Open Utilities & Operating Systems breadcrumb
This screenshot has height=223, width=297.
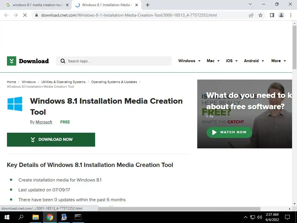pyautogui.click(x=63, y=82)
